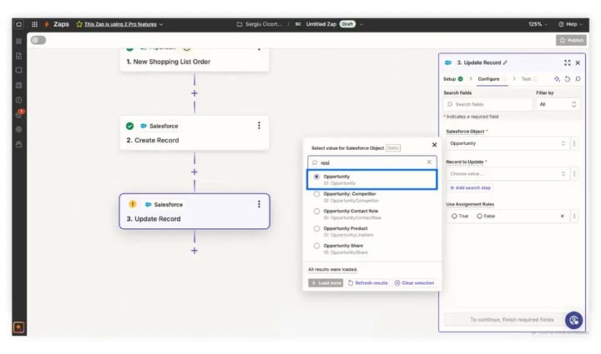Screen dimensions: 601x354
Task: Open the comment panel icon in left sidebar
Action: pos(18,70)
